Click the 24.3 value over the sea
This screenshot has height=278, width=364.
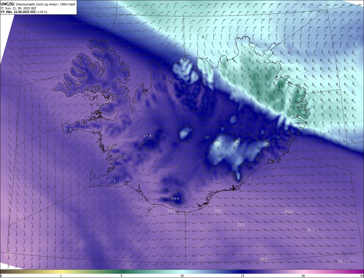[241, 225]
